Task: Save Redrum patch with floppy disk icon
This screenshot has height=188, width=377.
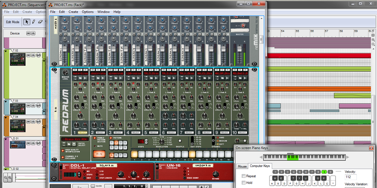Action: click(x=74, y=144)
